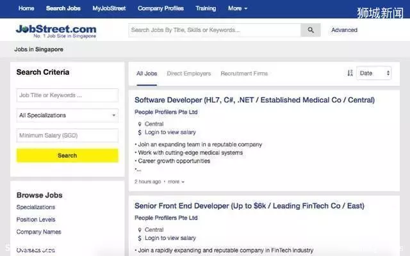Click the yellow Search button
This screenshot has height=256, width=410.
(x=67, y=156)
